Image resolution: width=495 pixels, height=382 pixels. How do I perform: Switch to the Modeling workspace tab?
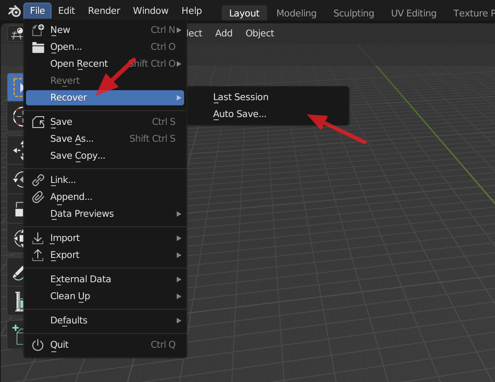click(296, 13)
